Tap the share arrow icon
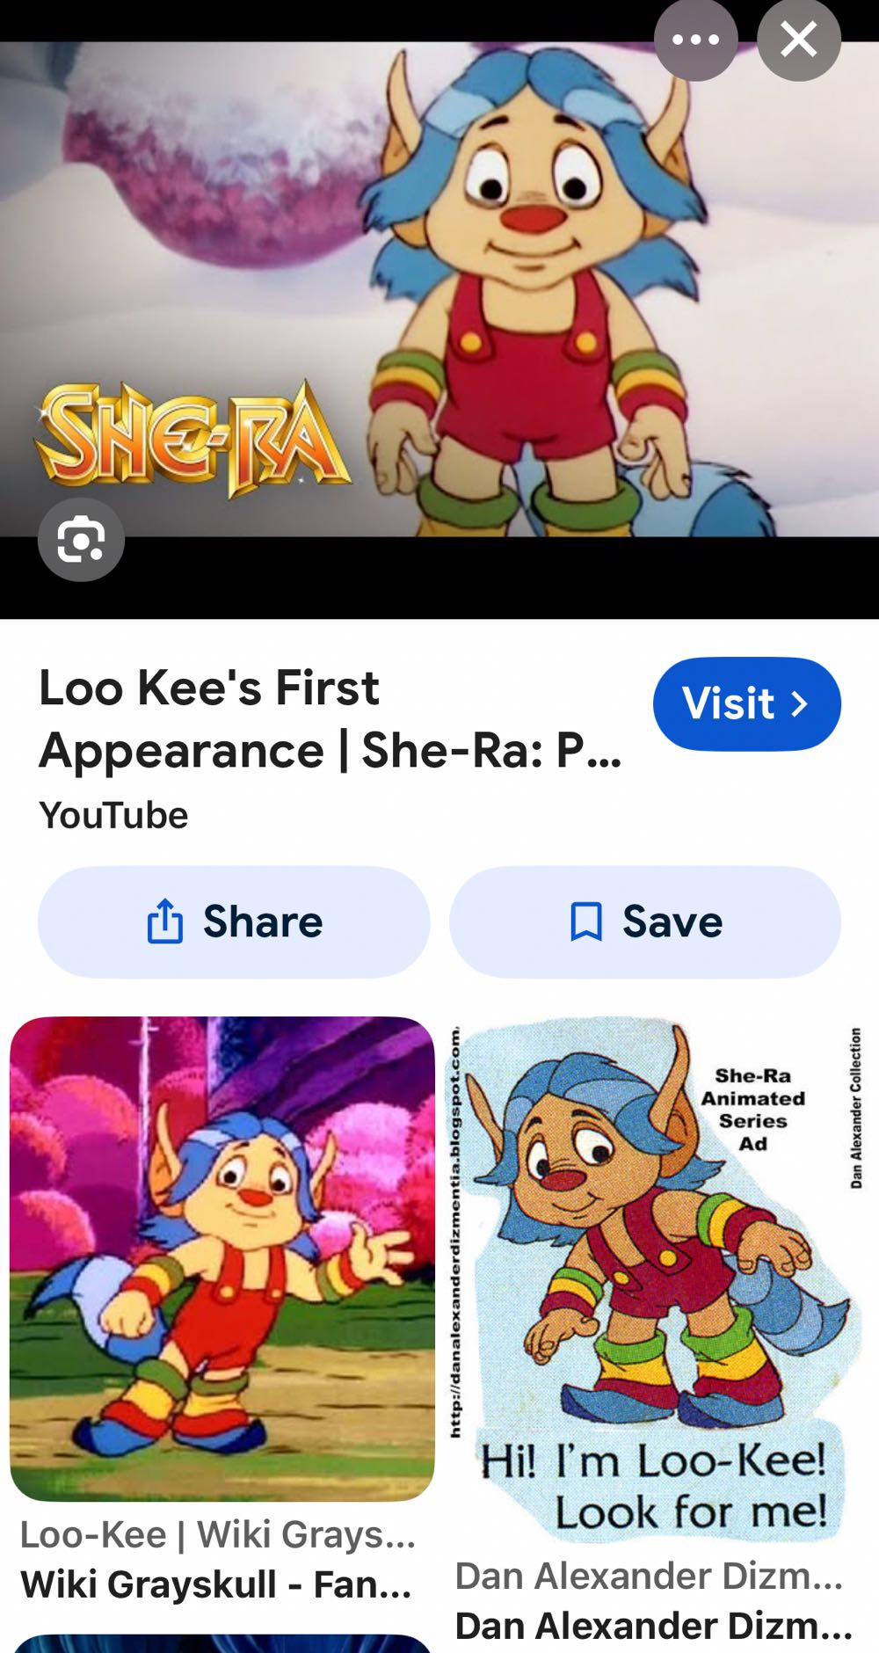The image size is (879, 1653). tap(165, 921)
